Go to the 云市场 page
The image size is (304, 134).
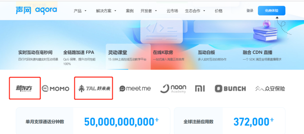click(172, 11)
